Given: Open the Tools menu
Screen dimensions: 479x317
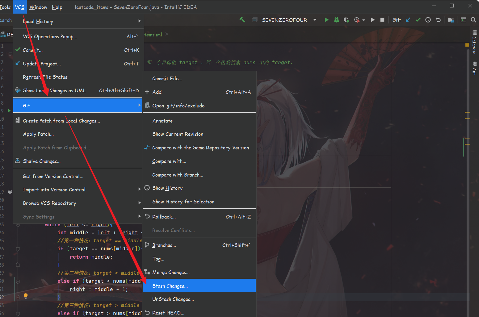Looking at the screenshot, I should tap(5, 7).
